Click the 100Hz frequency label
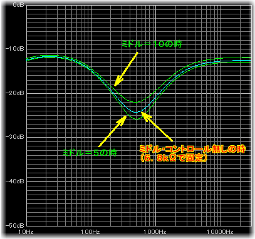 point(90,232)
